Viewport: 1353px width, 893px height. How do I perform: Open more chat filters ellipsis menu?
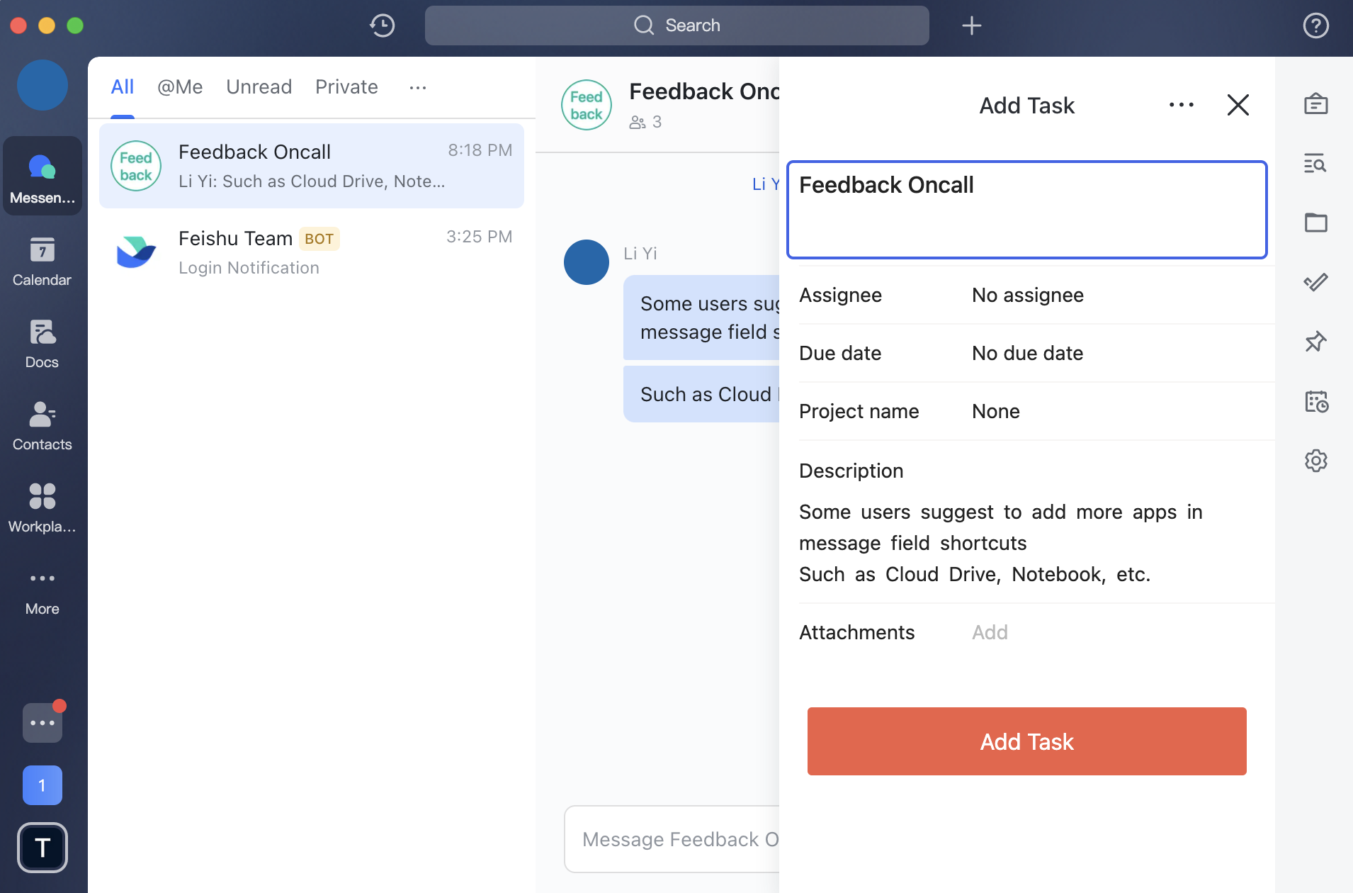418,87
